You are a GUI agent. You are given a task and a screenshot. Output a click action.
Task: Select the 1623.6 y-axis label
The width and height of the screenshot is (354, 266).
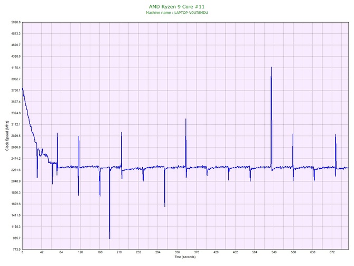pos(16,204)
